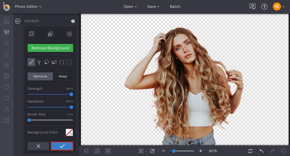Select the rectangle selection tool
290x156 pixels.
[69, 62]
